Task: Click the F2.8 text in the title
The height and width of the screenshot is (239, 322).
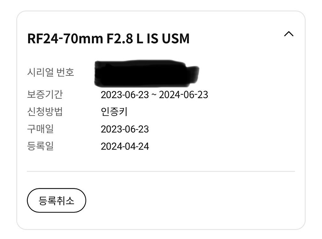Action: pos(119,39)
